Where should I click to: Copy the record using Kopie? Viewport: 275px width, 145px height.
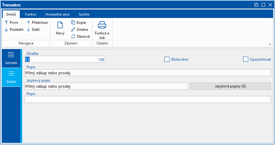coord(78,23)
